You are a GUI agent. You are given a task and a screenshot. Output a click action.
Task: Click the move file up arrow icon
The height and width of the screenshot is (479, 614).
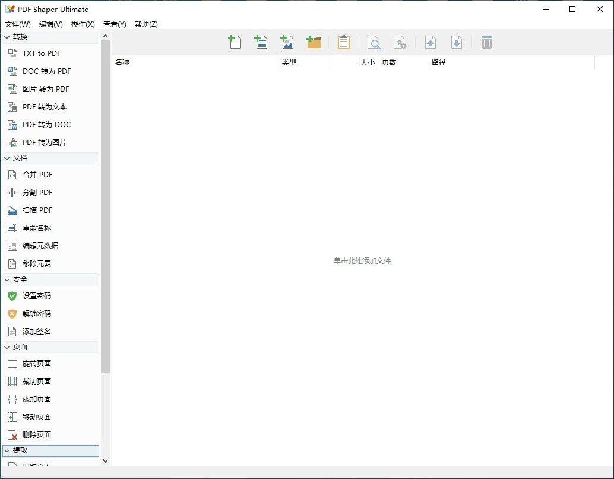[x=431, y=42]
